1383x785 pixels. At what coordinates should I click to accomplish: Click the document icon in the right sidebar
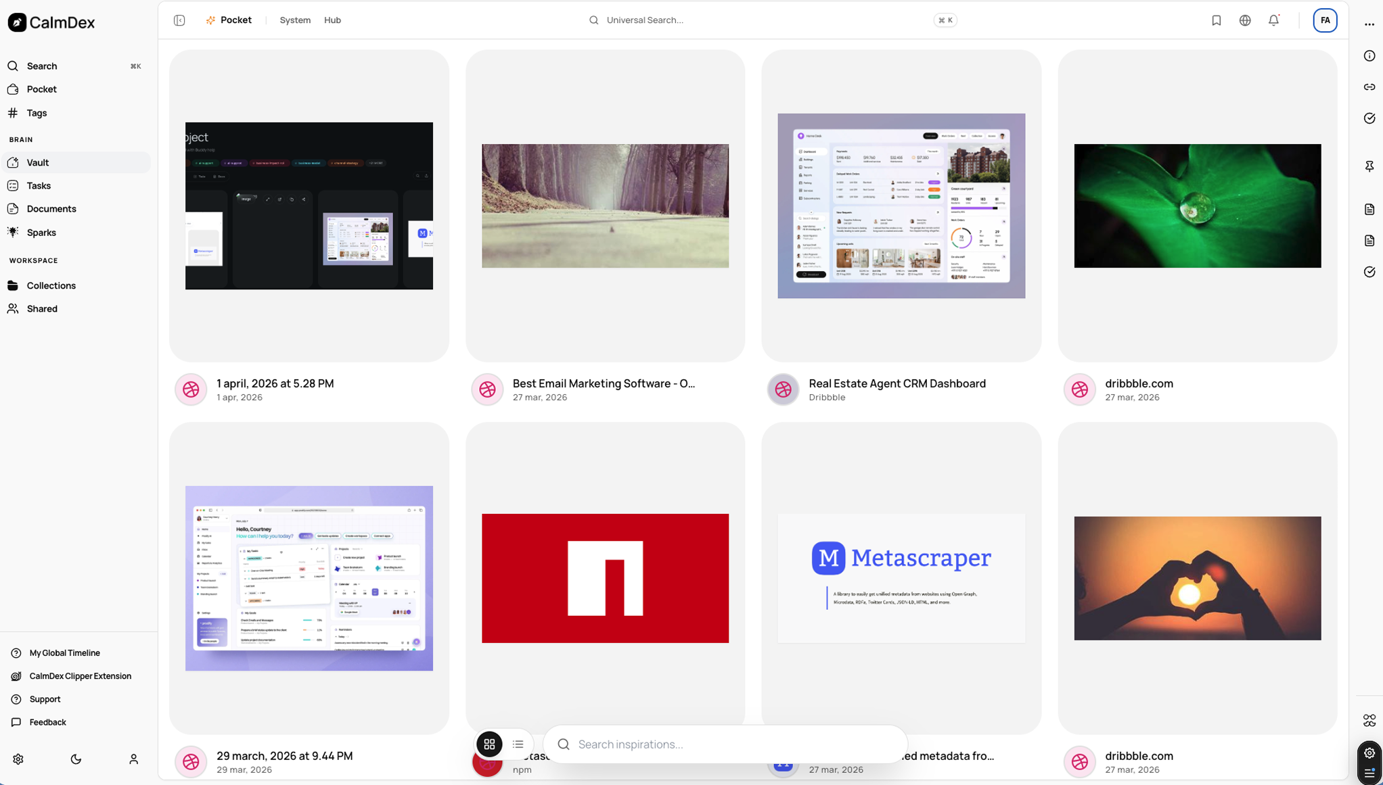pyautogui.click(x=1369, y=209)
